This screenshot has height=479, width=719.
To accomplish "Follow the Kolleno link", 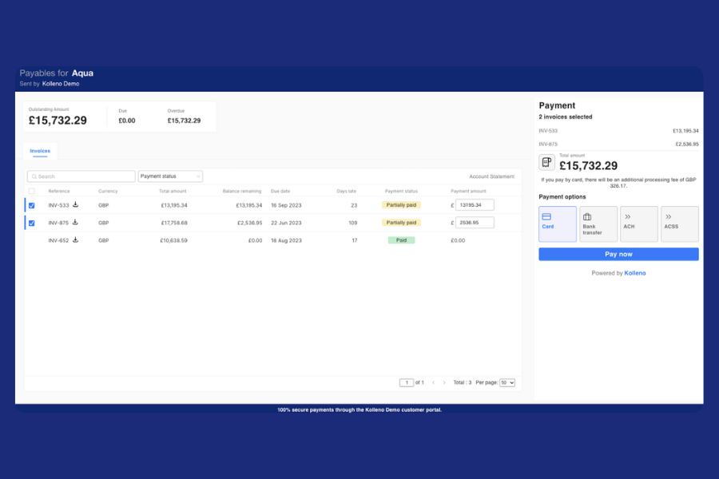I will (635, 273).
